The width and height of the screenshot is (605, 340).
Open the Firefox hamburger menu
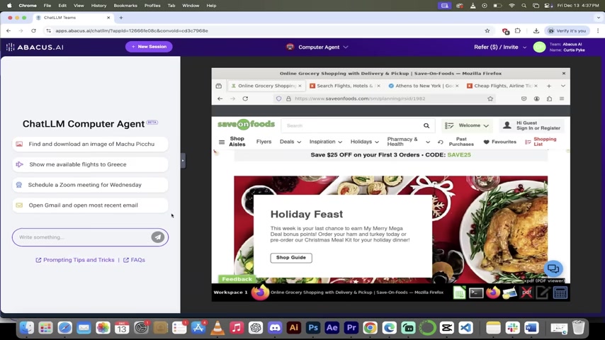pos(562,98)
